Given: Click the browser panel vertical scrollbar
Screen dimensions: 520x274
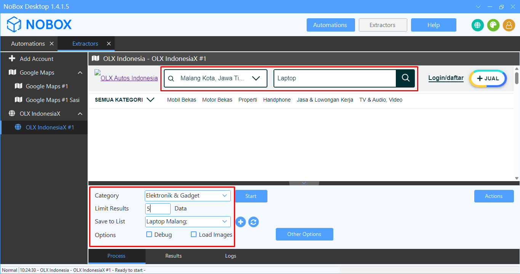Looking at the screenshot, I should coord(517,122).
